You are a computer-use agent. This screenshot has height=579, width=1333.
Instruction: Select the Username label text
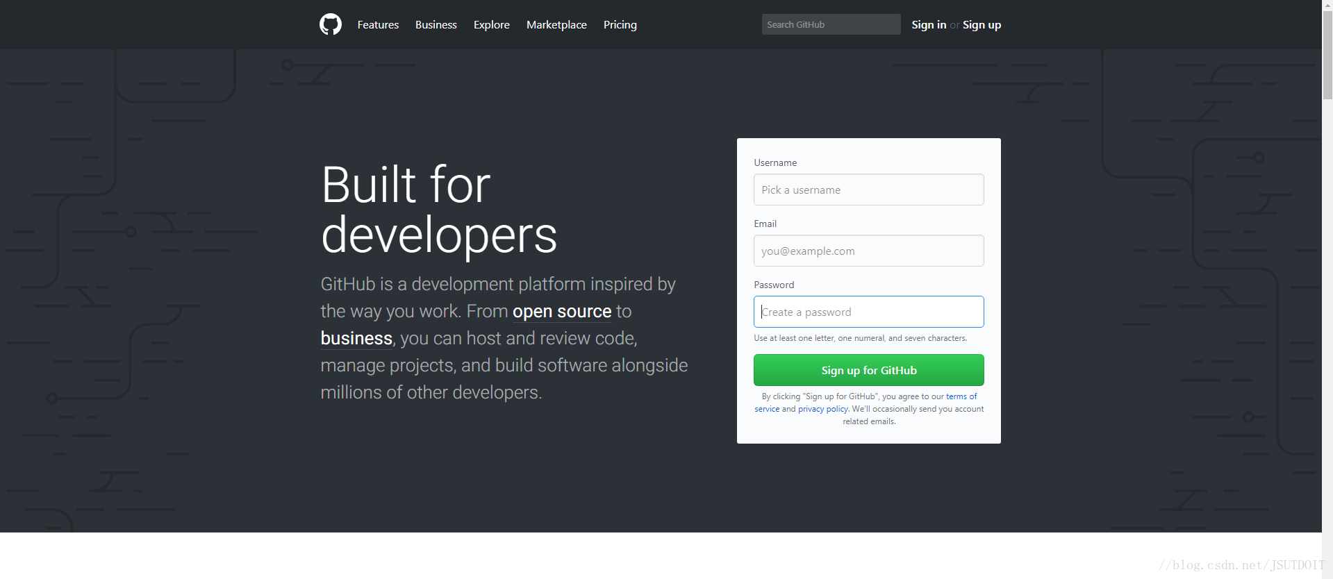[775, 162]
